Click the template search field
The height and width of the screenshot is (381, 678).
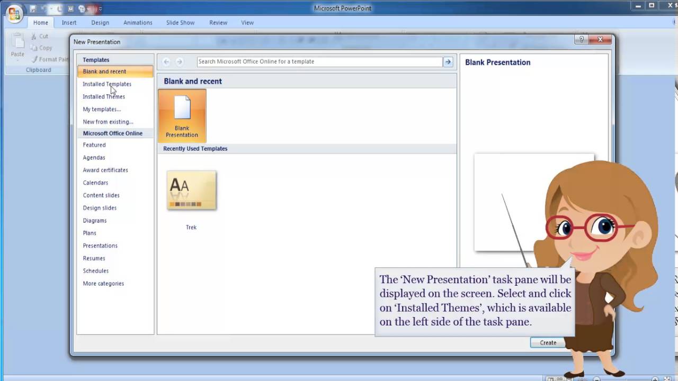click(x=319, y=62)
